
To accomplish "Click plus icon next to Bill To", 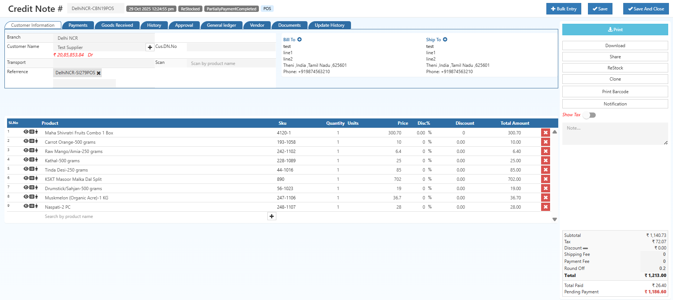I will click(x=299, y=39).
